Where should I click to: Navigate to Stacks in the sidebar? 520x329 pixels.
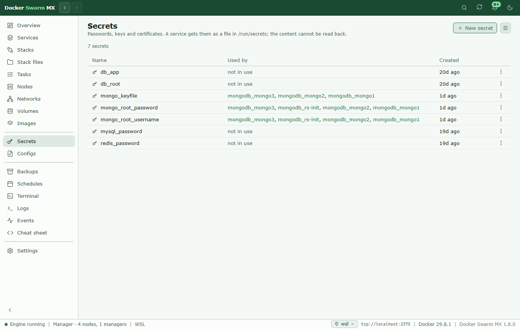pyautogui.click(x=39, y=50)
